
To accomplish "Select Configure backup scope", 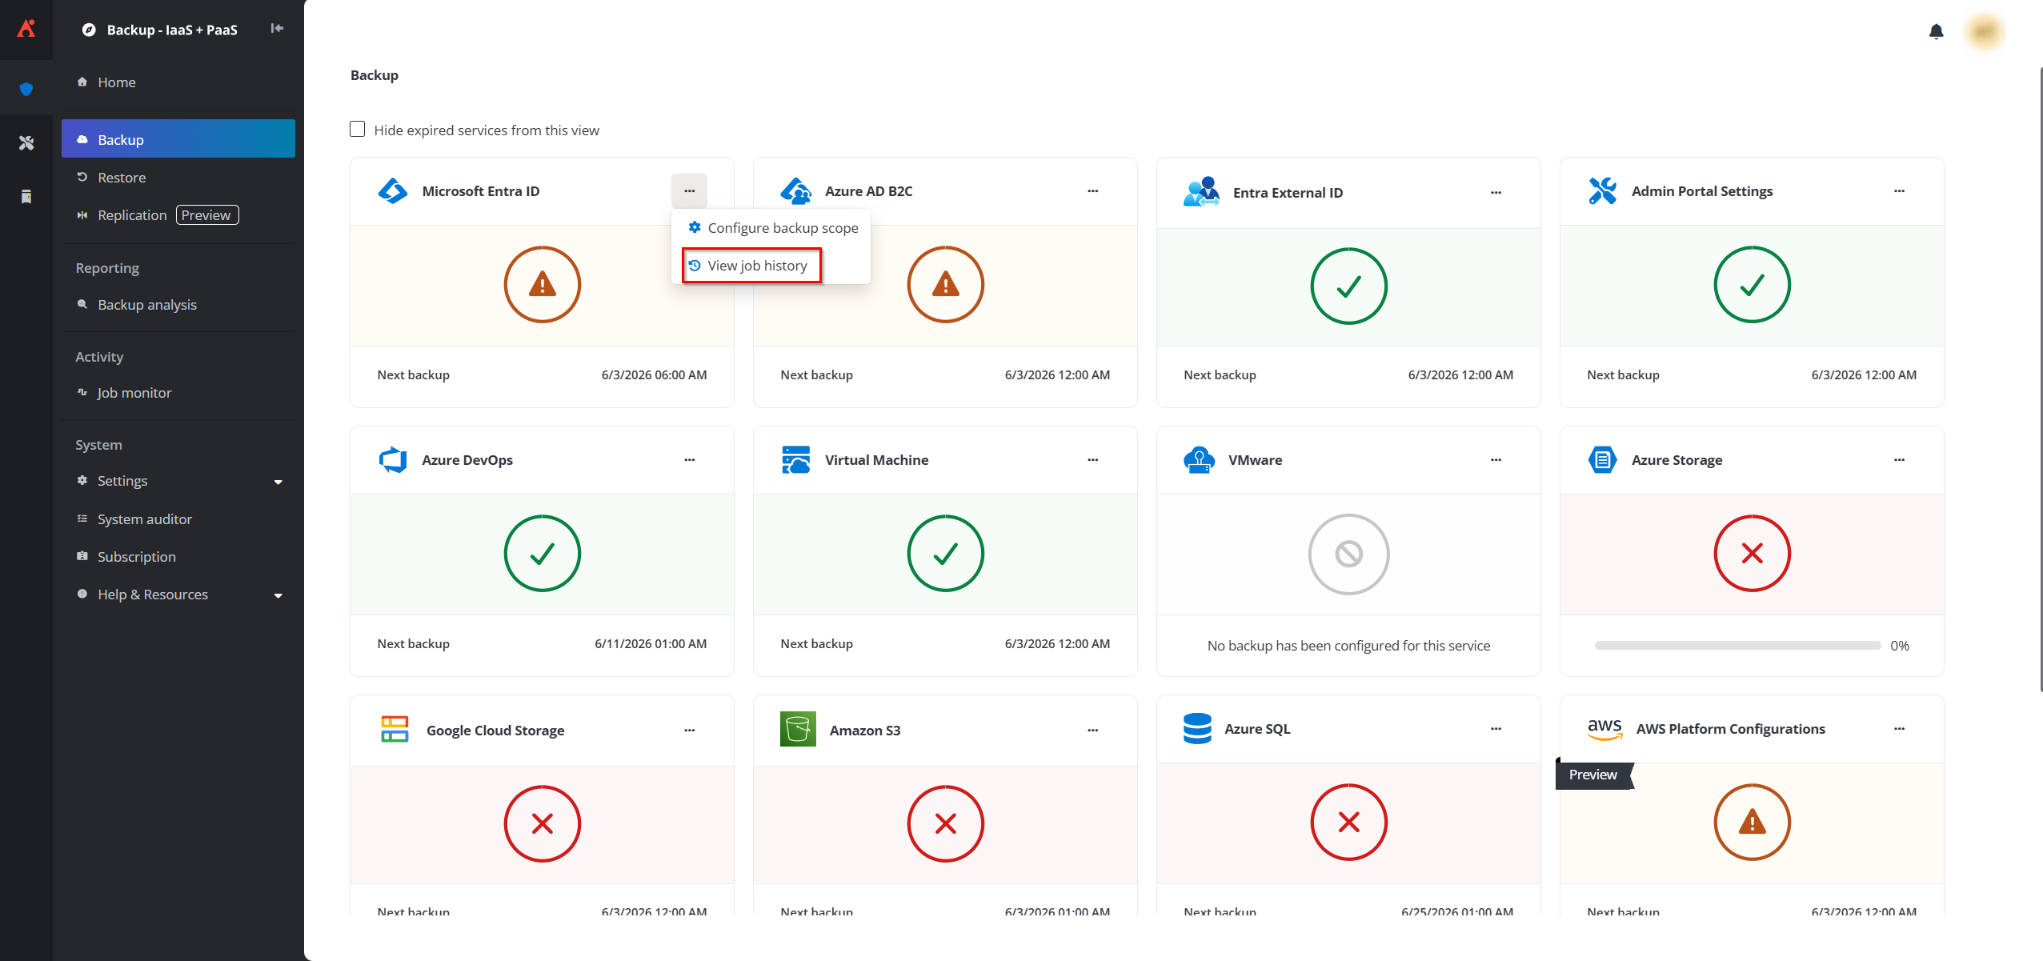I will (773, 228).
